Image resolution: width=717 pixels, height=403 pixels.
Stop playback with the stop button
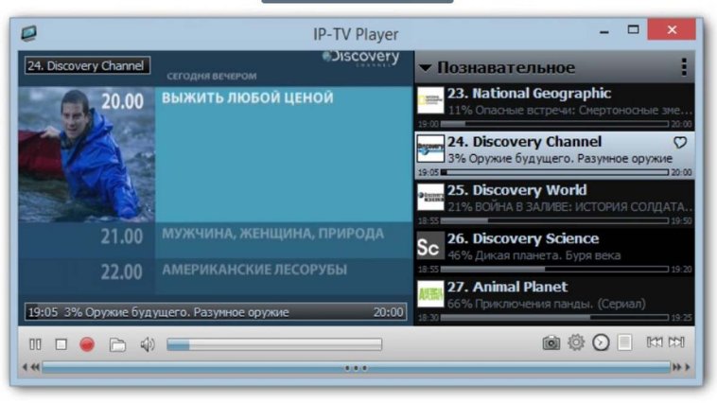point(61,344)
